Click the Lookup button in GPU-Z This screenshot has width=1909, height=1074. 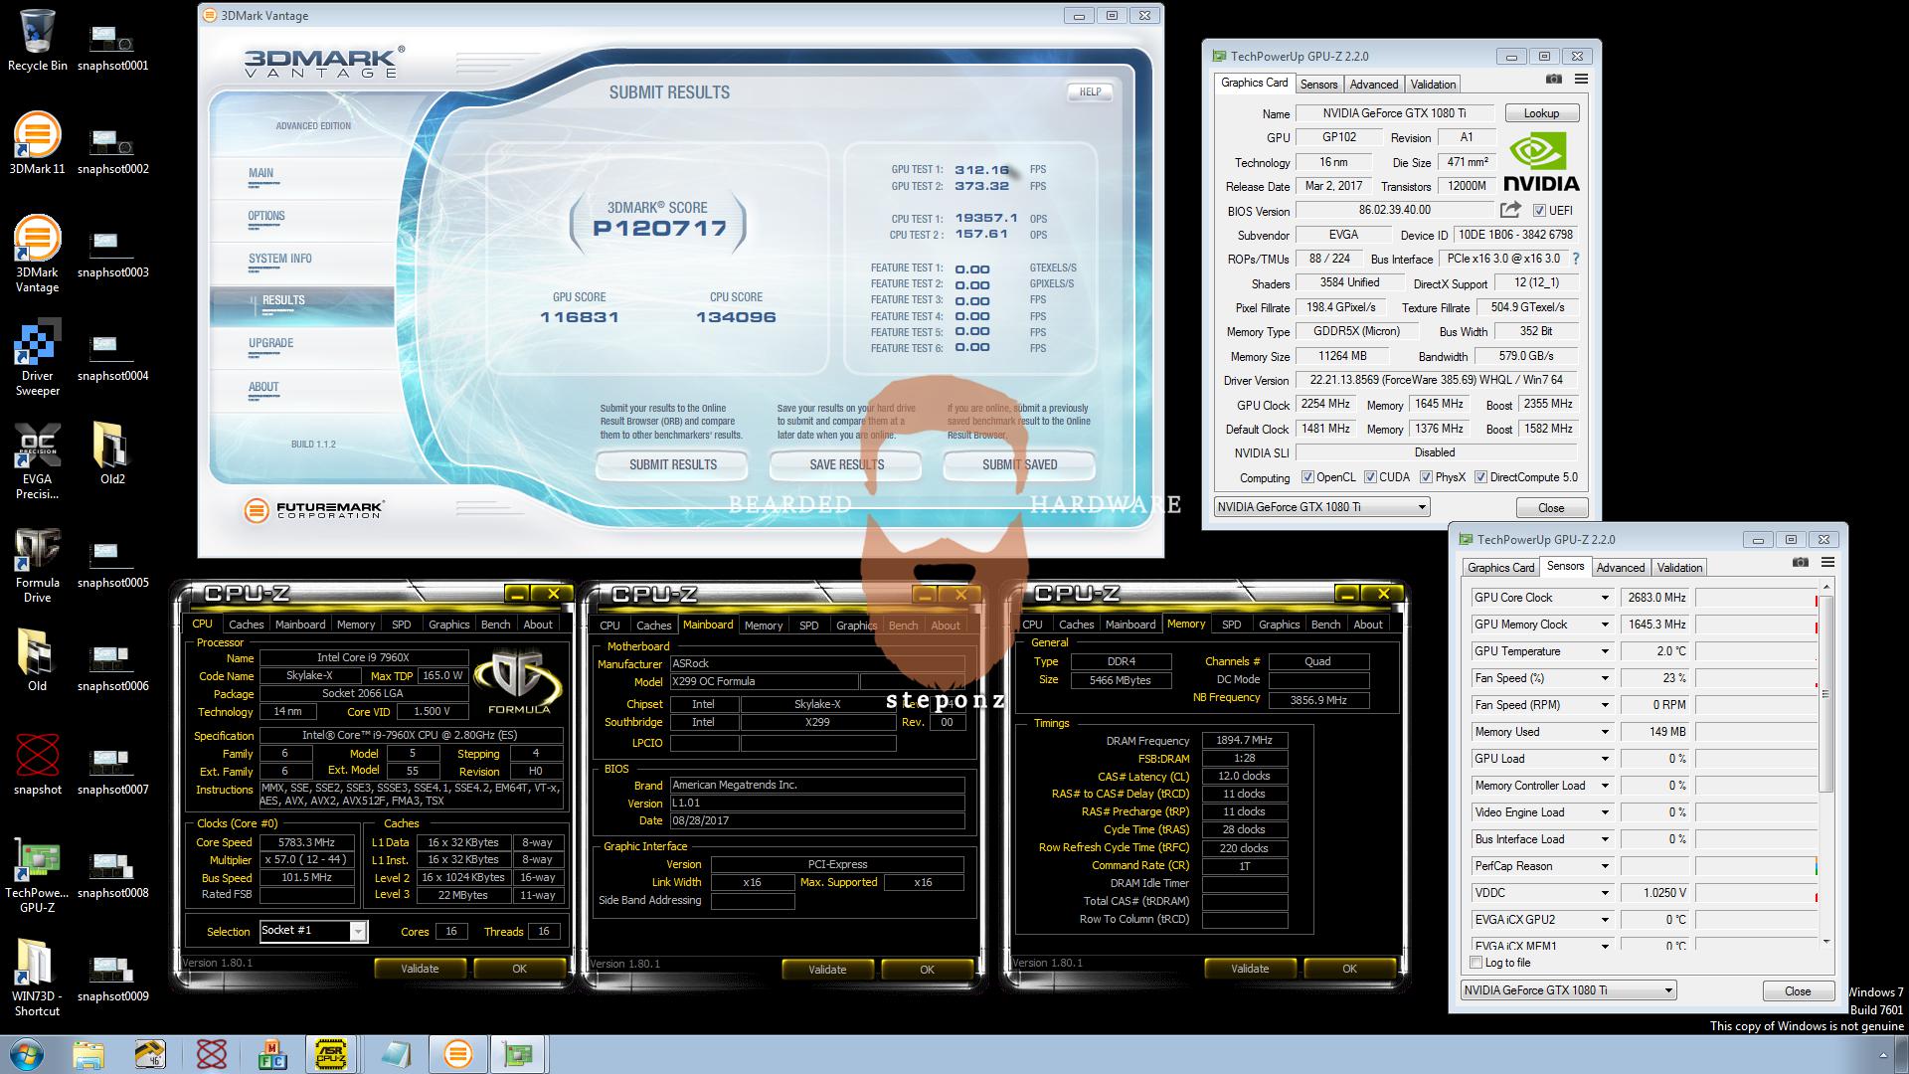[x=1541, y=113]
